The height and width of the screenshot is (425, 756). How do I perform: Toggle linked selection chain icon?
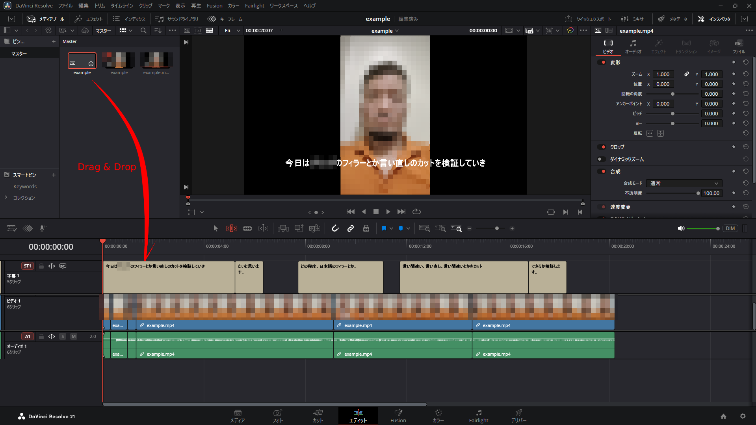351,228
